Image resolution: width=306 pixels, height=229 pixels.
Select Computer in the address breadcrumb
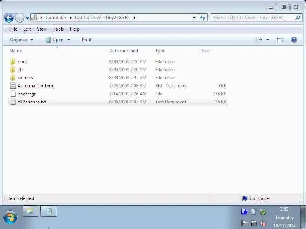[56, 18]
